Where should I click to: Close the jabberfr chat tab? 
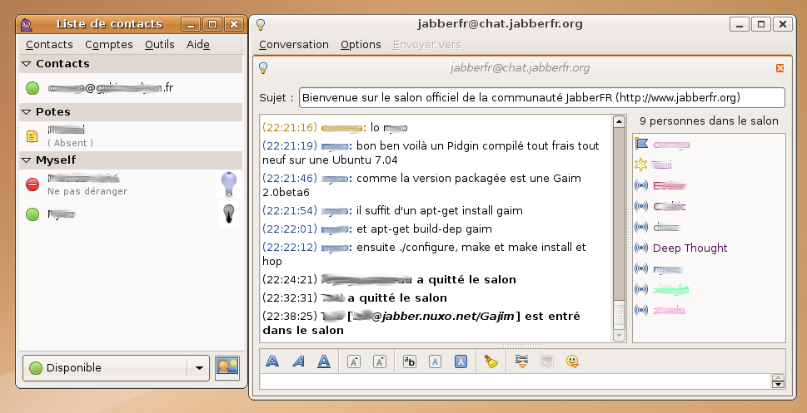pyautogui.click(x=780, y=68)
